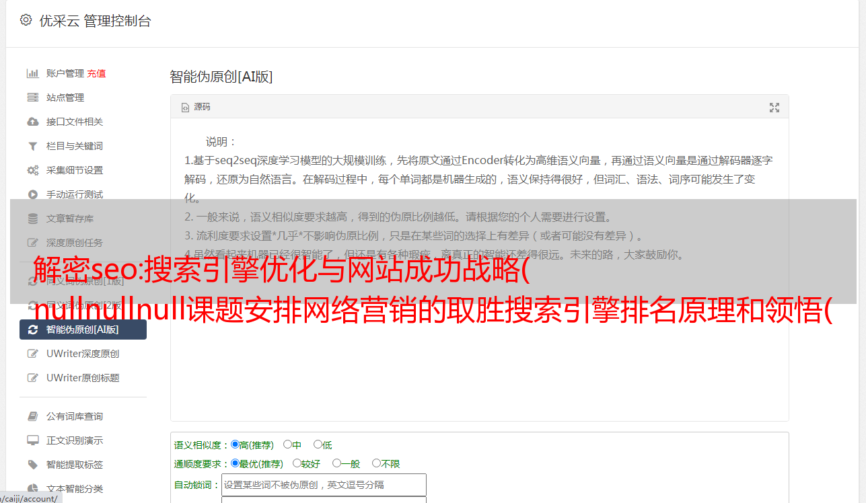Open UWriter深度原创 menu item
The image size is (866, 503).
[x=83, y=354]
